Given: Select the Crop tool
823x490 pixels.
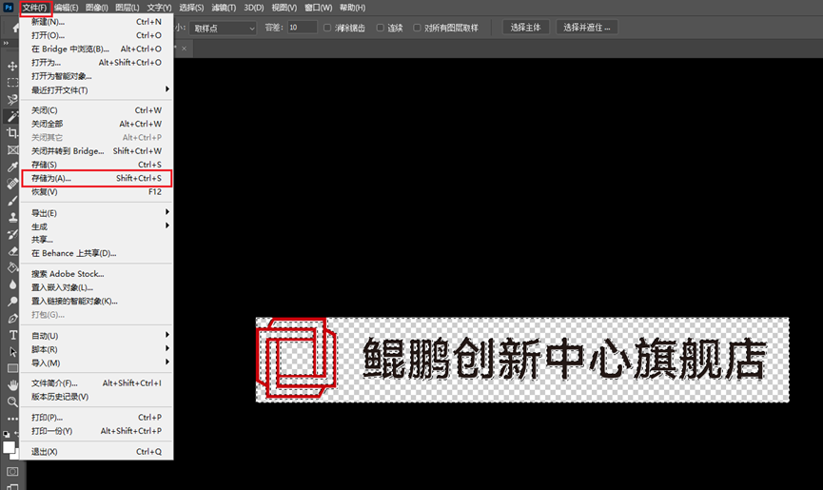Looking at the screenshot, I should [12, 133].
